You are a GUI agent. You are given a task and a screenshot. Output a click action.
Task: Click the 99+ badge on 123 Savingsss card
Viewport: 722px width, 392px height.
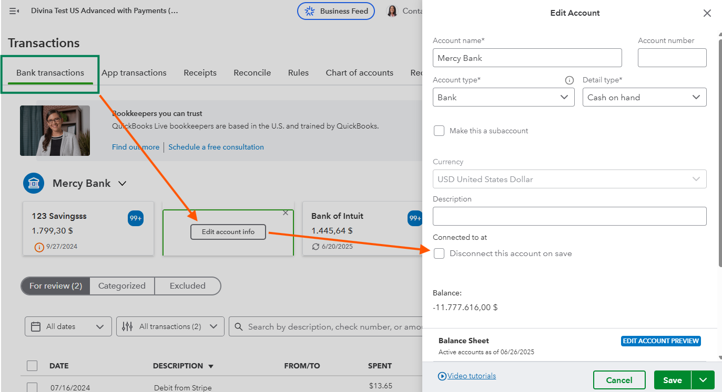pyautogui.click(x=136, y=218)
